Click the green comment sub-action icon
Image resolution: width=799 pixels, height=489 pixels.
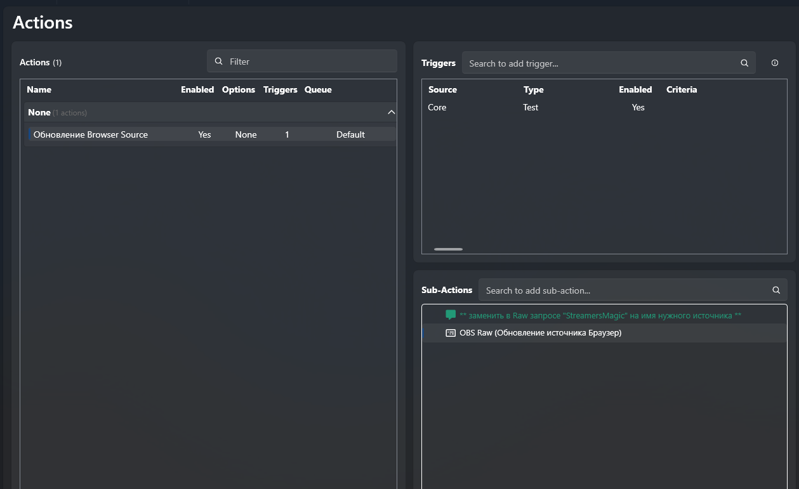[x=451, y=315]
